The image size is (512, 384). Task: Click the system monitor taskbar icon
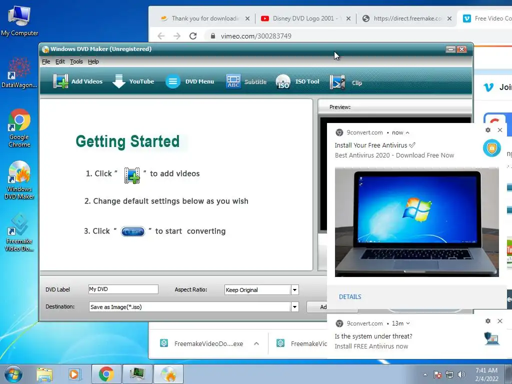(x=137, y=374)
